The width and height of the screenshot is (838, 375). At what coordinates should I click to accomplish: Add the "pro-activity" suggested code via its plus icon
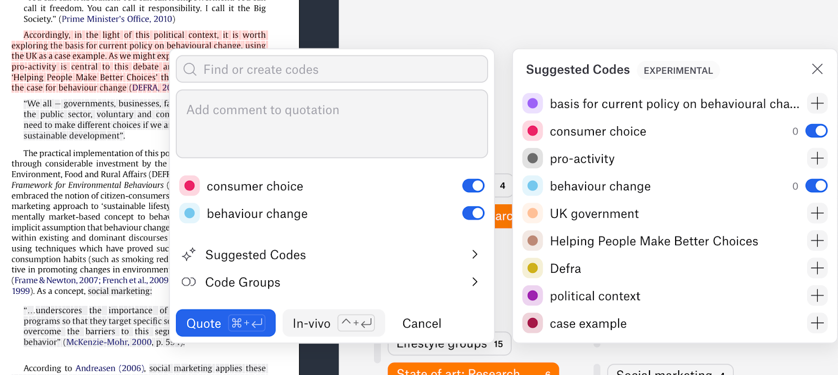pos(816,158)
